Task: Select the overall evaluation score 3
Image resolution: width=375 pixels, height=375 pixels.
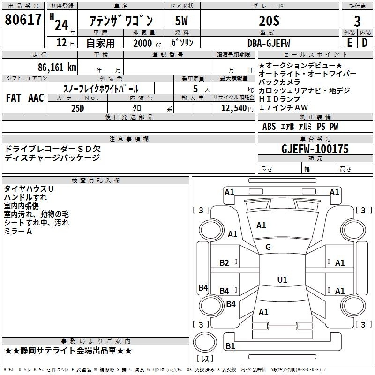Action: [357, 21]
